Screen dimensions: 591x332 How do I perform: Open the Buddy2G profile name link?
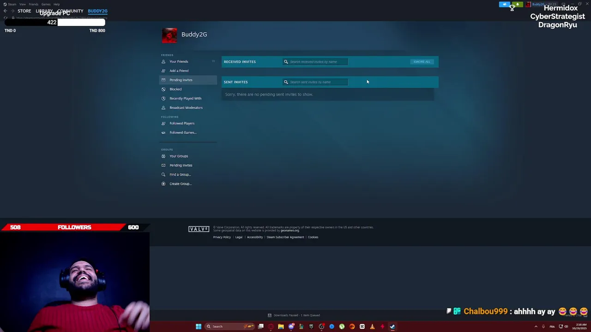(194, 34)
